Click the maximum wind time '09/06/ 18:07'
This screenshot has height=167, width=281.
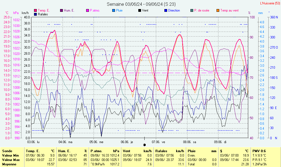pyautogui.click(x=132, y=160)
